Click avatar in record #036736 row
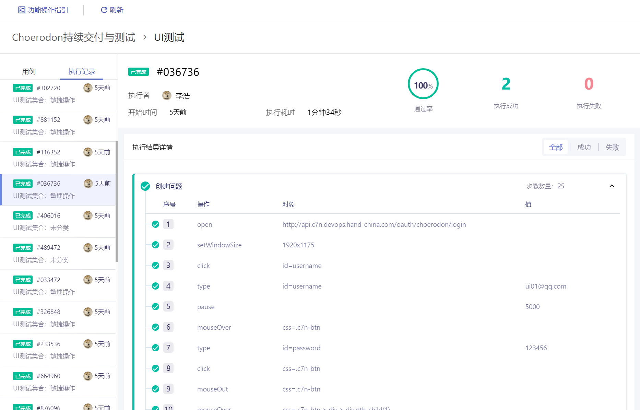This screenshot has width=640, height=410. point(88,184)
